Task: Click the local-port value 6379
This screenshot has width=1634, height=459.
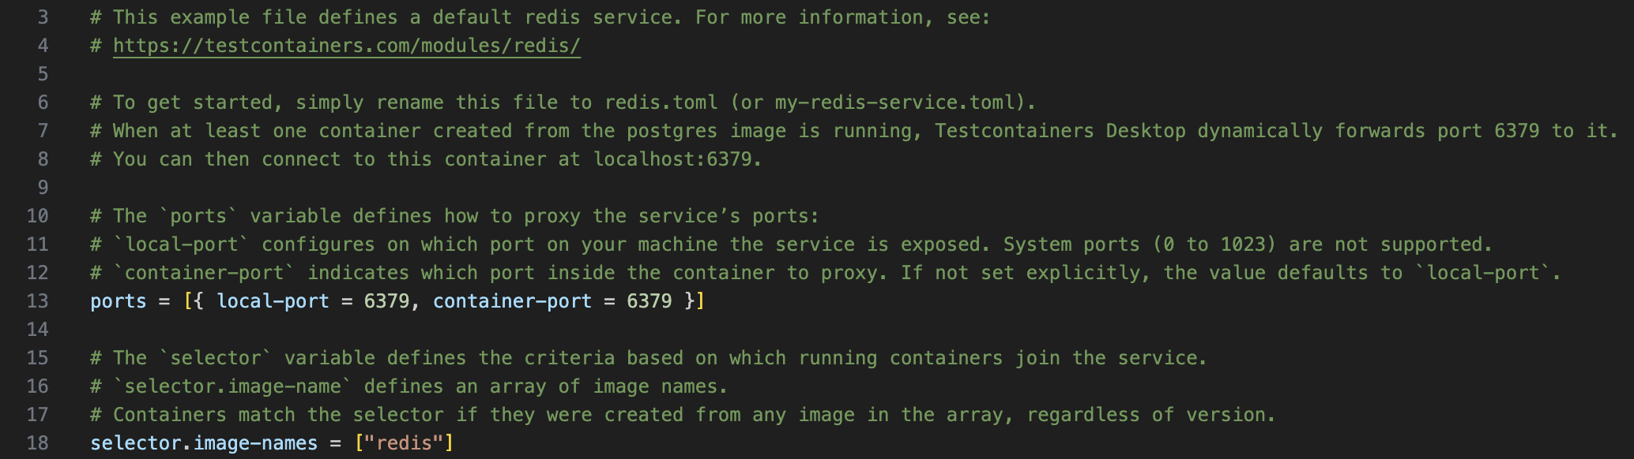Action: click(x=386, y=301)
